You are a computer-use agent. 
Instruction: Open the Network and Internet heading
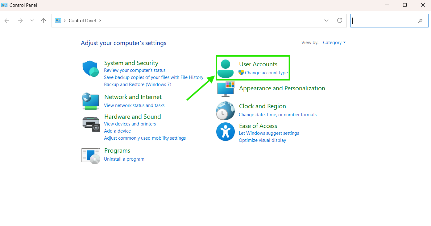pos(133,97)
